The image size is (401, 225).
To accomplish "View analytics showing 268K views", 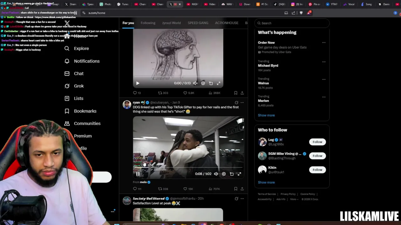I will point(215,93).
